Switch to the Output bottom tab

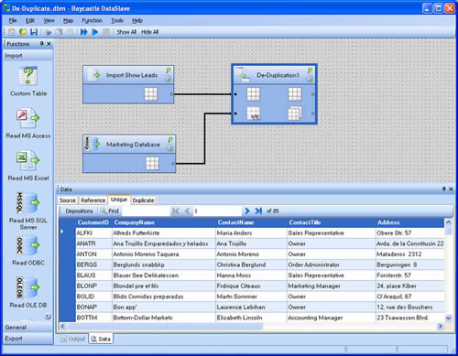[x=73, y=339]
